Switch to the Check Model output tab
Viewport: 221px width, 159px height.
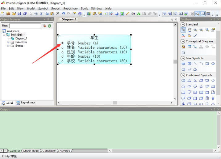coord(31,151)
